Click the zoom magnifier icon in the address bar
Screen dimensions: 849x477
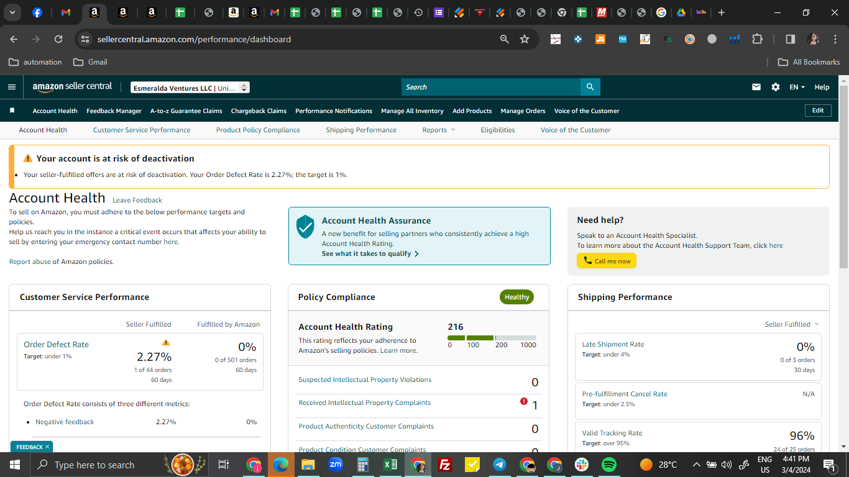coord(505,39)
